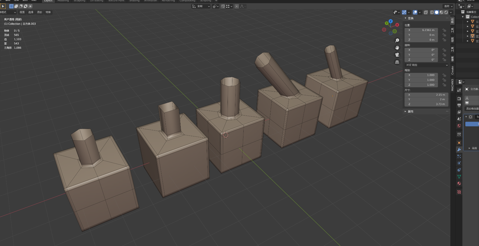Open the Physics properties tab icon

tap(459, 163)
